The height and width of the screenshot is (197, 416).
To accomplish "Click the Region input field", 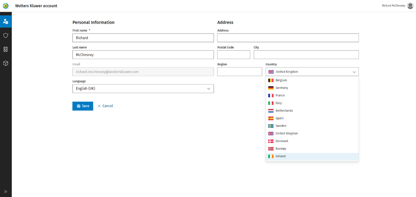I will [x=239, y=72].
